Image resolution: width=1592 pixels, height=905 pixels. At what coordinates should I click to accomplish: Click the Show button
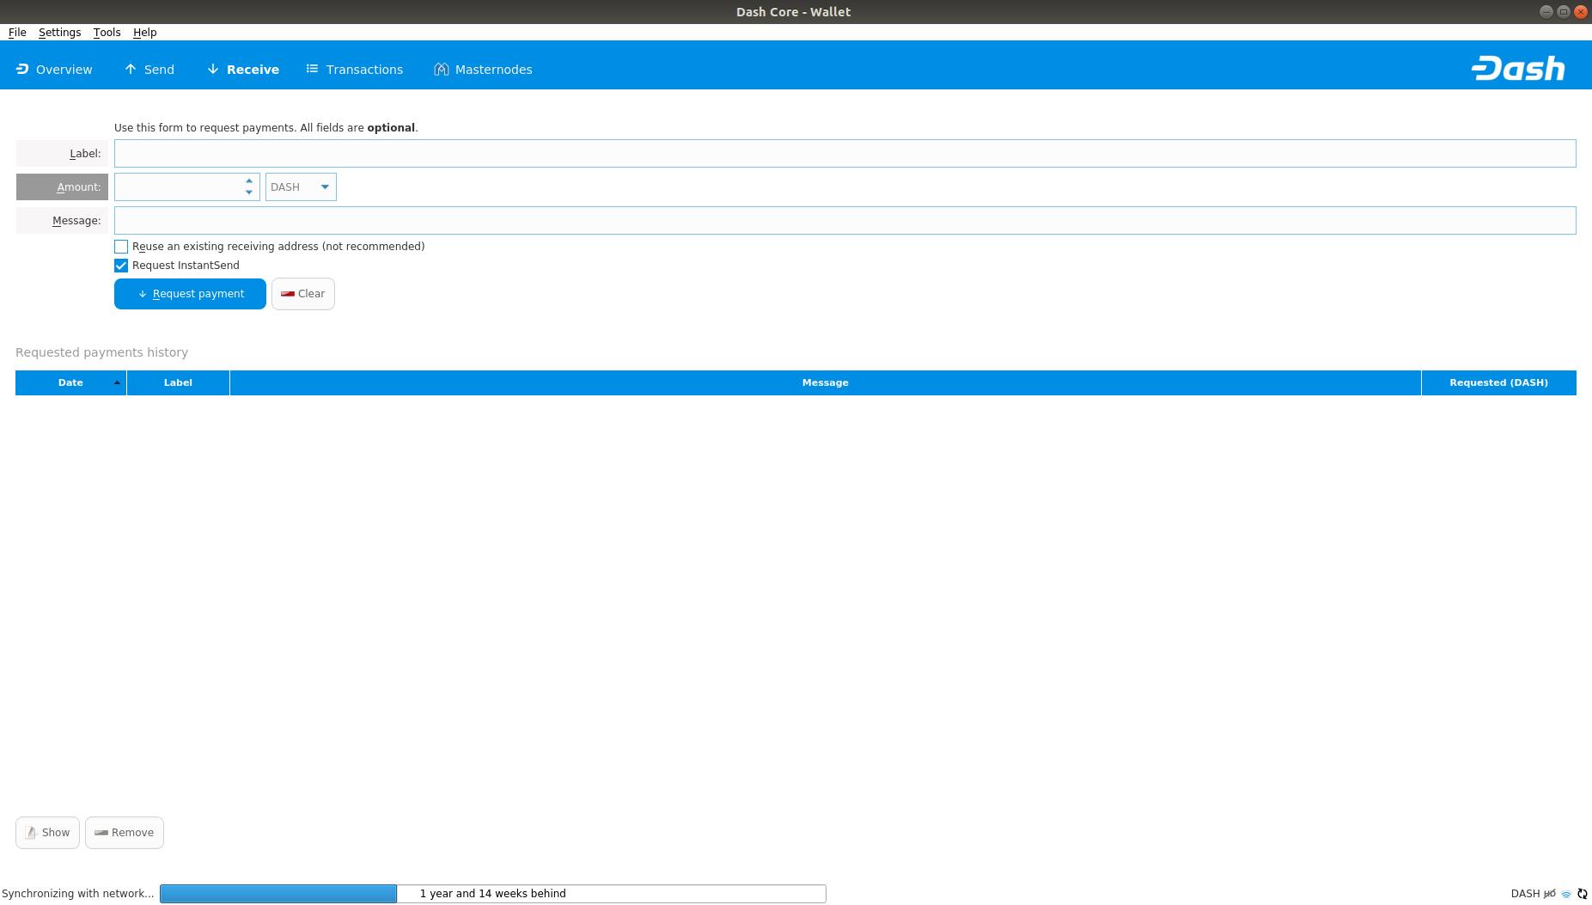tap(47, 833)
